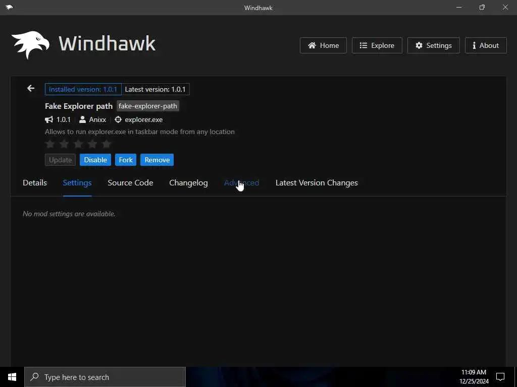Open the Windows Start menu

pos(12,377)
